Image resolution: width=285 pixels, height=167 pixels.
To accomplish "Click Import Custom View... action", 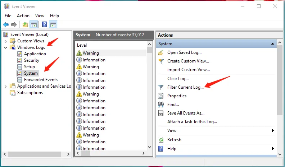I will 189,70.
